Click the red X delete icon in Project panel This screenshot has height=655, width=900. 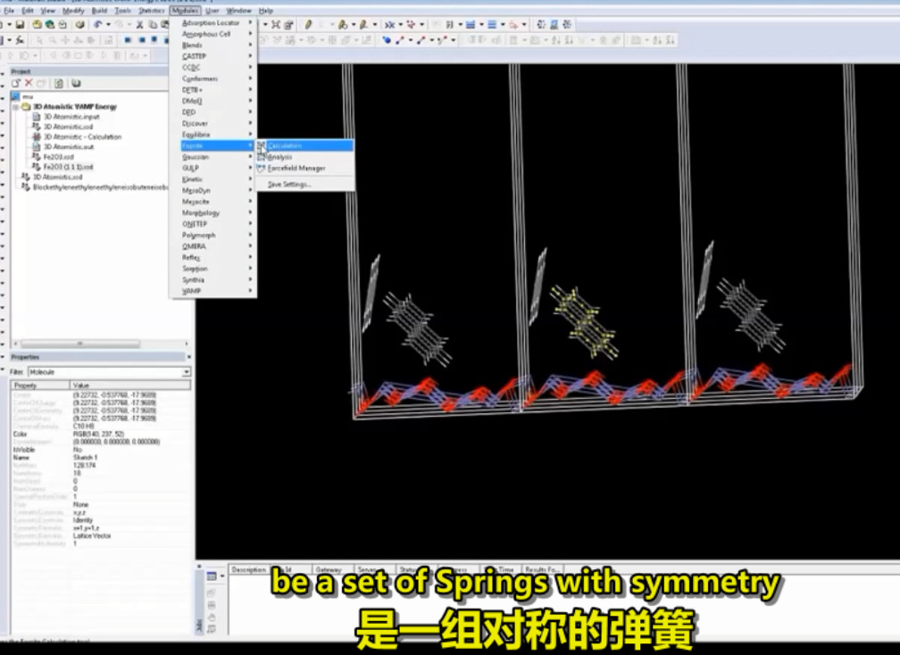click(29, 83)
